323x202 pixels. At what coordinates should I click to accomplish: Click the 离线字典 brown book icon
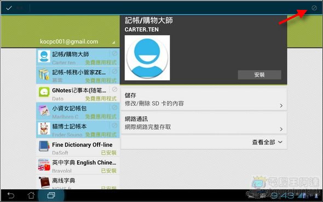click(x=44, y=182)
